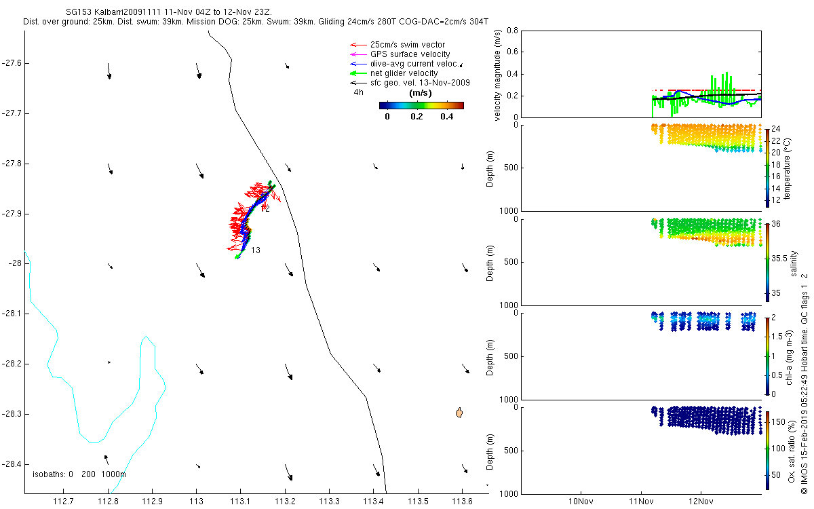814x509 pixels.
Task: Click the '0.8' tick on velocity magnitude axis
Action: (513, 31)
